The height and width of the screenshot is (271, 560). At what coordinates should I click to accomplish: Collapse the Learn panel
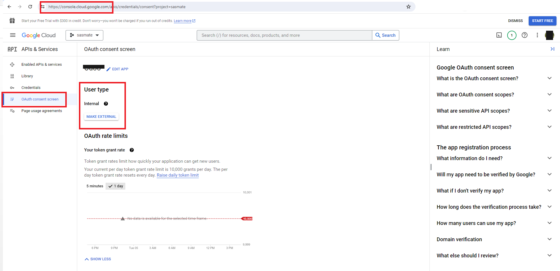click(552, 49)
